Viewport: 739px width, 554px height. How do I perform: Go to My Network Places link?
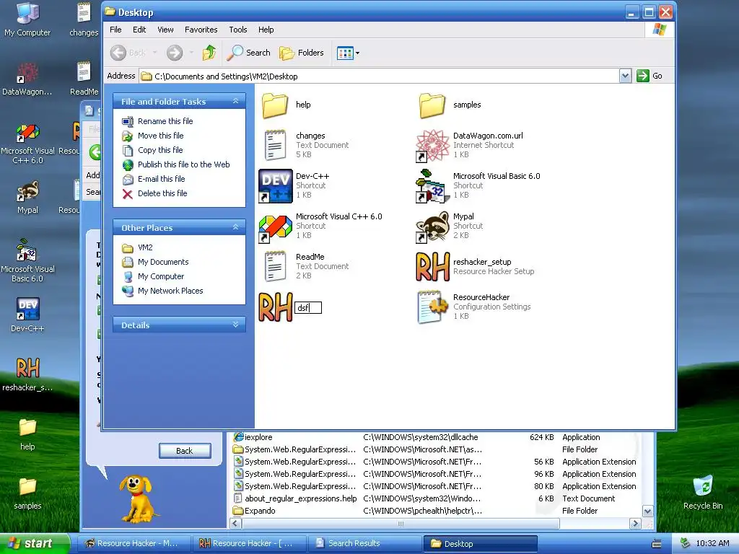[170, 291]
